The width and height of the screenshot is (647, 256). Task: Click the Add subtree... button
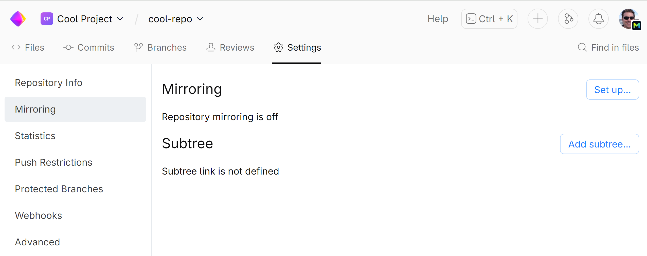tap(599, 144)
